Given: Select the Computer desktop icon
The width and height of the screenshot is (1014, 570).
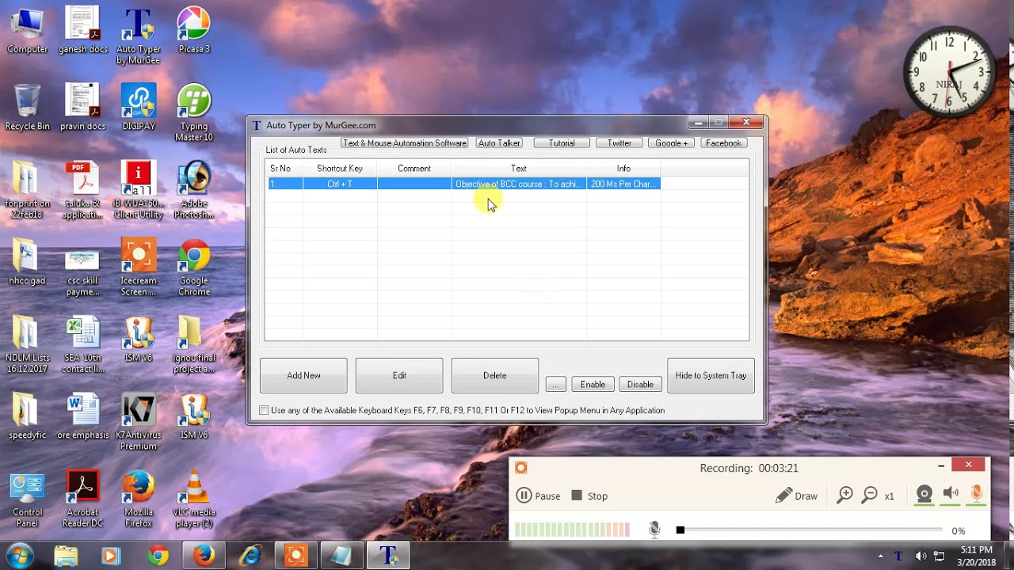Looking at the screenshot, I should pyautogui.click(x=28, y=30).
